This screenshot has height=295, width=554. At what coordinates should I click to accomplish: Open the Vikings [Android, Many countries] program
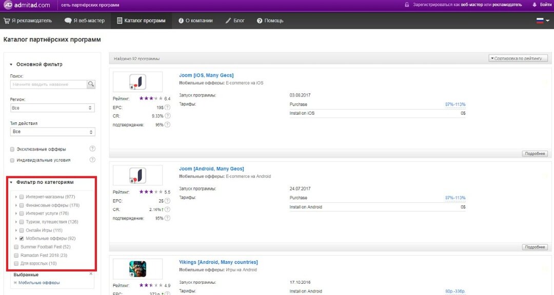219,262
